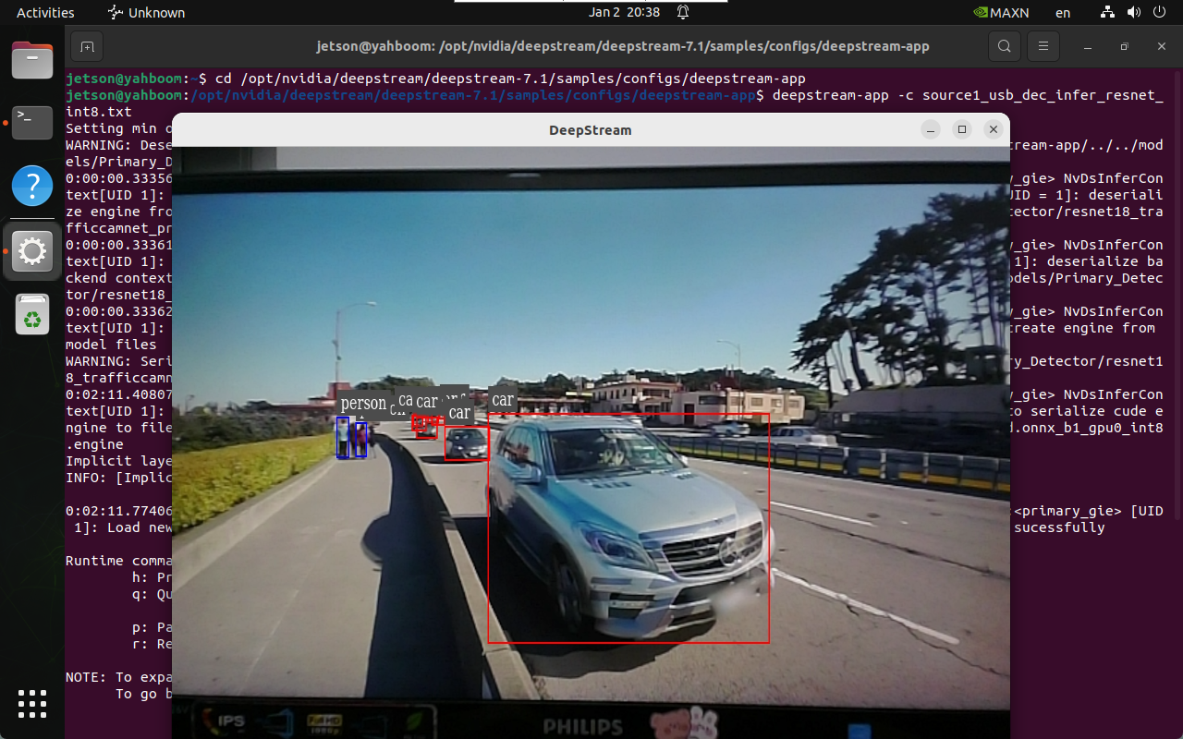
Task: Launch Files from the dock
Action: pos(32,61)
